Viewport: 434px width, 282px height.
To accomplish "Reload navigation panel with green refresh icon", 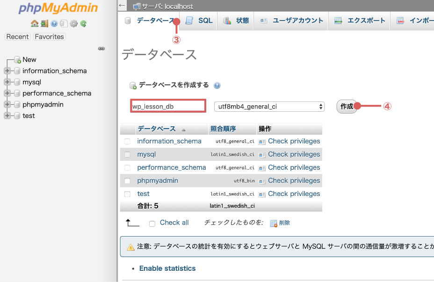I will pyautogui.click(x=83, y=23).
